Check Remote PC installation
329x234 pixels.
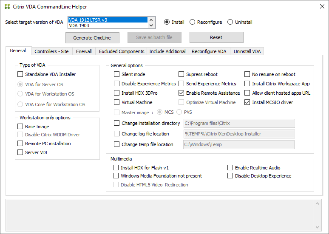pos(20,144)
